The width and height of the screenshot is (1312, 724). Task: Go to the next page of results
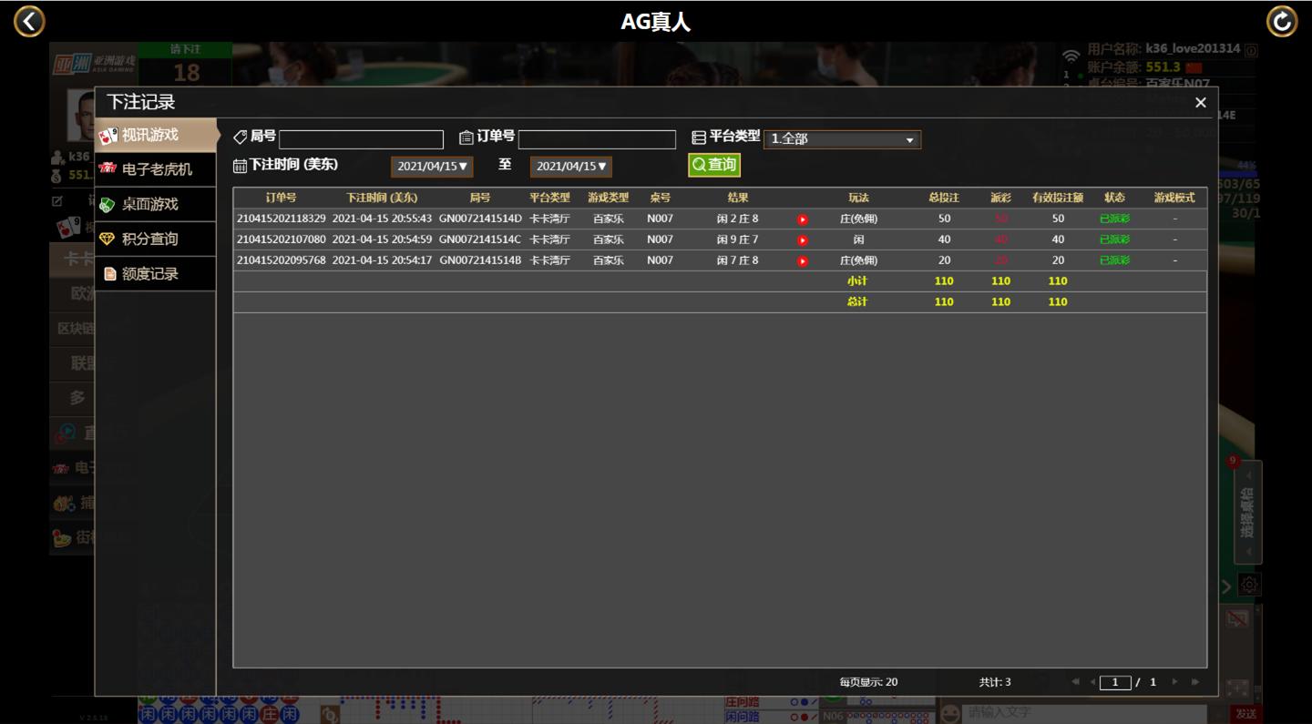click(1174, 682)
